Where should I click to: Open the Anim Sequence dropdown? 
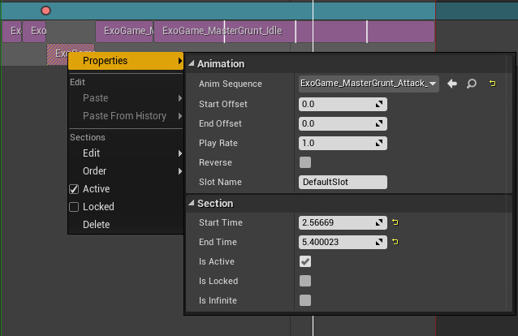[x=369, y=84]
